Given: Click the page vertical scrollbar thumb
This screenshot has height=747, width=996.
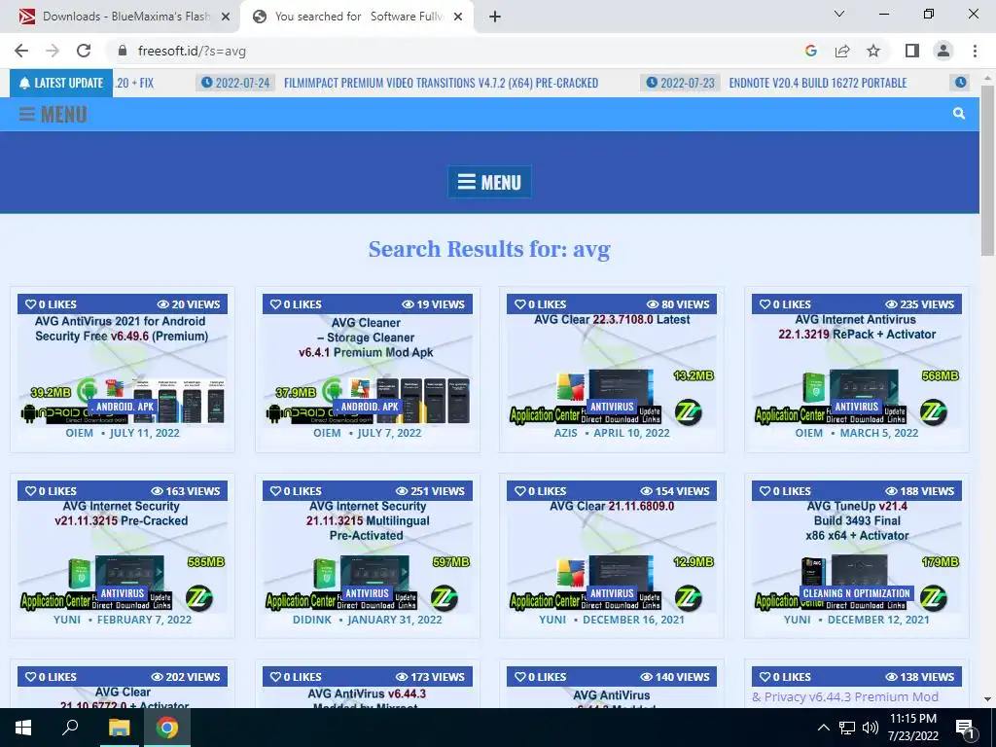Looking at the screenshot, I should 987,170.
